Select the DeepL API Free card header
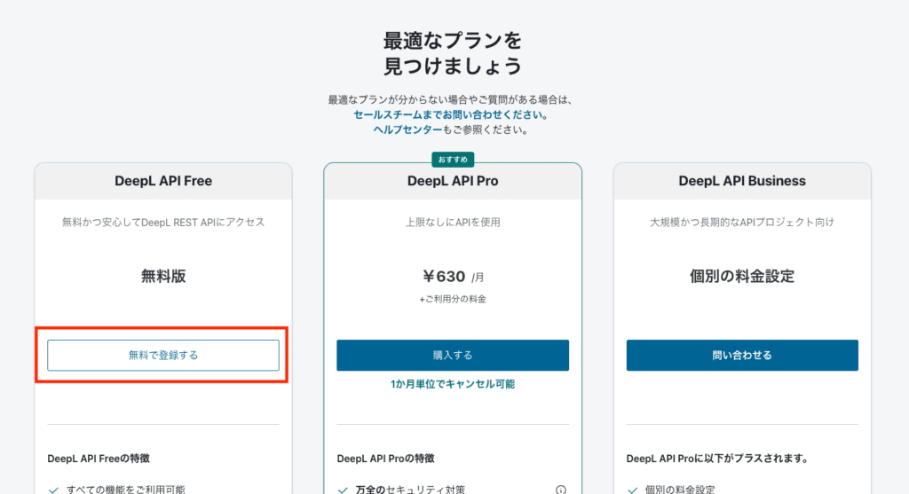 (163, 181)
